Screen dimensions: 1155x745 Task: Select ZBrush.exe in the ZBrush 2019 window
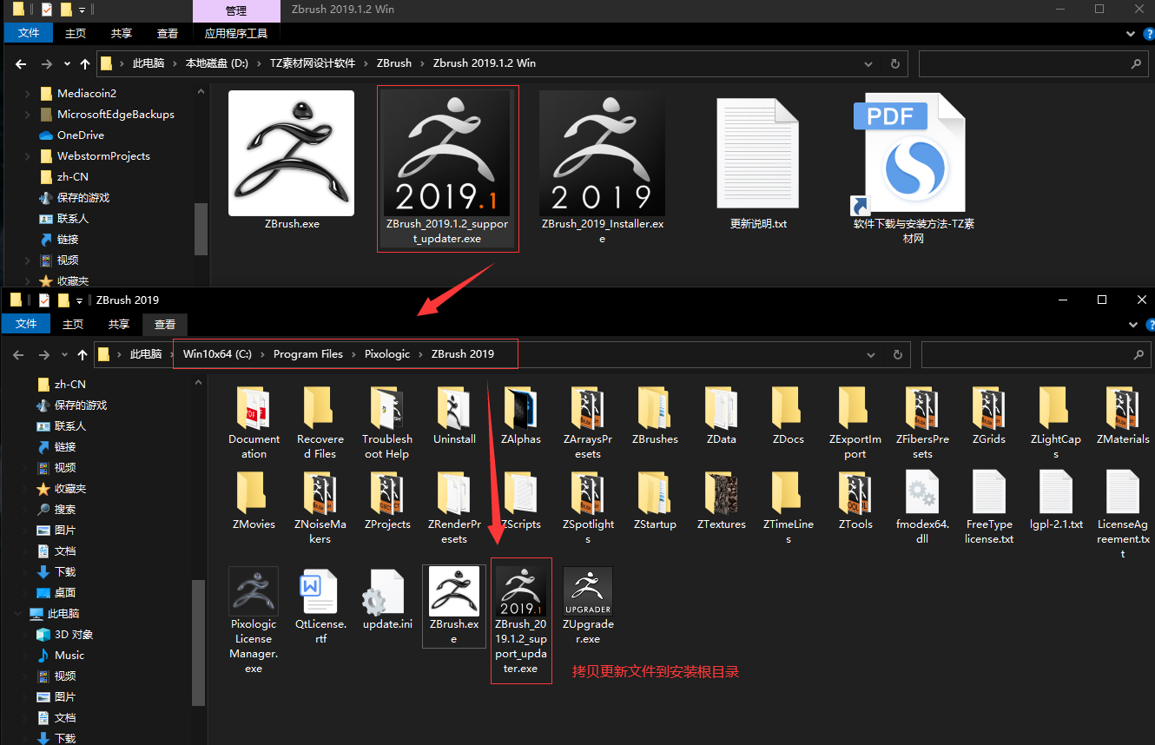(x=454, y=606)
